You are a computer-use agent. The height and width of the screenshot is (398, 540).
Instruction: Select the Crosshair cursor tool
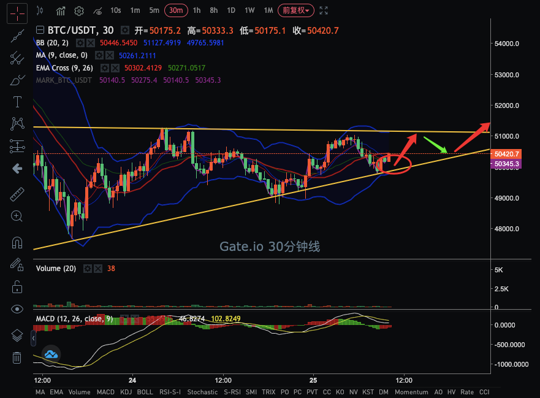[17, 13]
